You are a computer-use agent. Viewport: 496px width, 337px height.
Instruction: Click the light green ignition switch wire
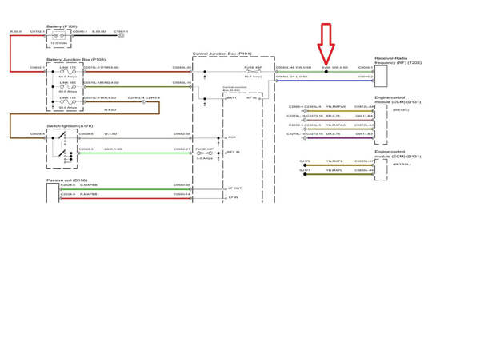(135, 153)
